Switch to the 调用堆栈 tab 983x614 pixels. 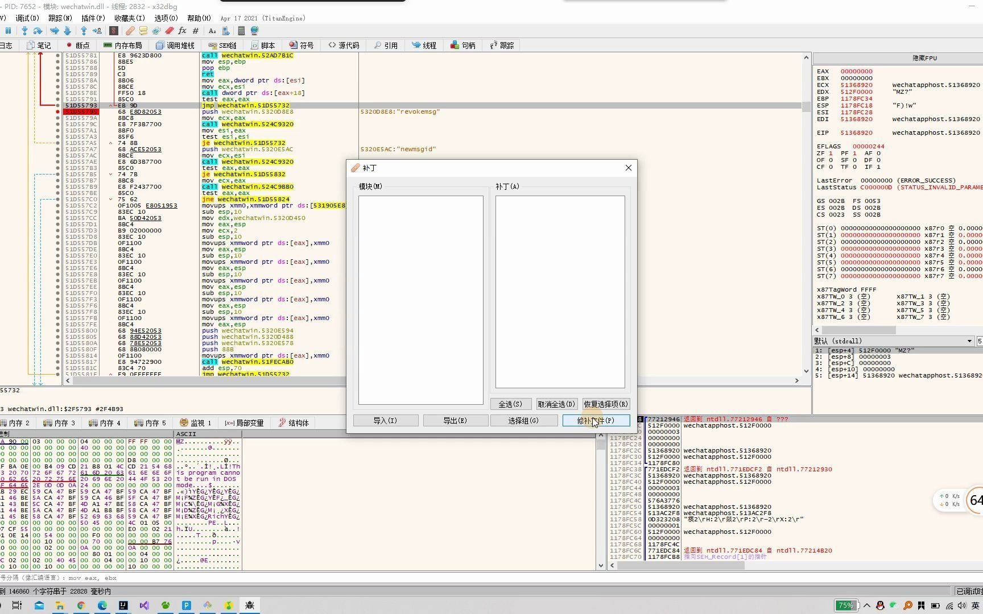click(175, 45)
